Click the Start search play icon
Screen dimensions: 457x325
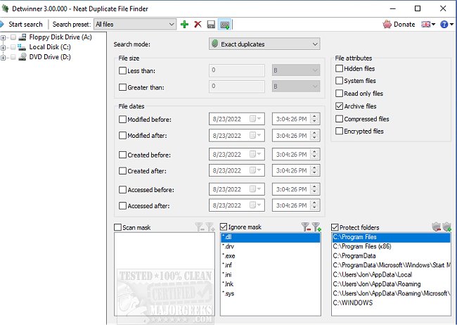[1, 24]
